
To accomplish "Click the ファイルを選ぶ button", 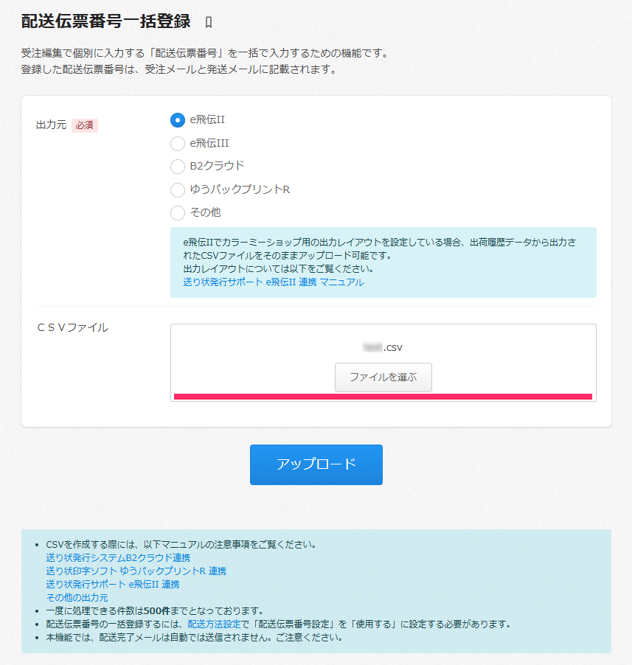I will tap(383, 377).
